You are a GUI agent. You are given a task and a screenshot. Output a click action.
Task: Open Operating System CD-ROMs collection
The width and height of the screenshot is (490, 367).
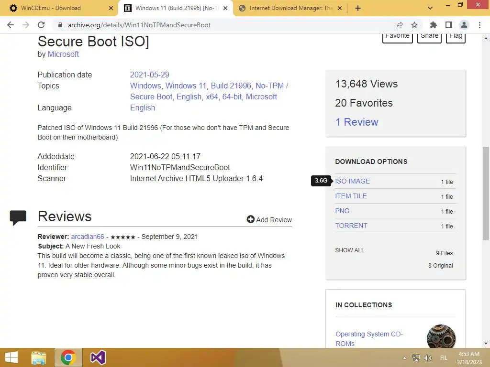[x=369, y=339]
